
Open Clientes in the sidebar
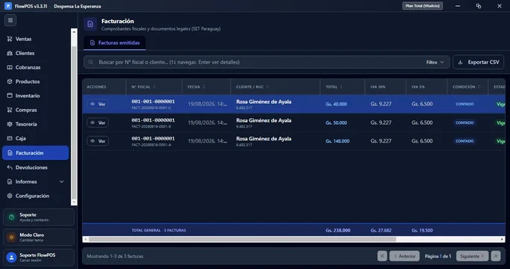(x=35, y=53)
